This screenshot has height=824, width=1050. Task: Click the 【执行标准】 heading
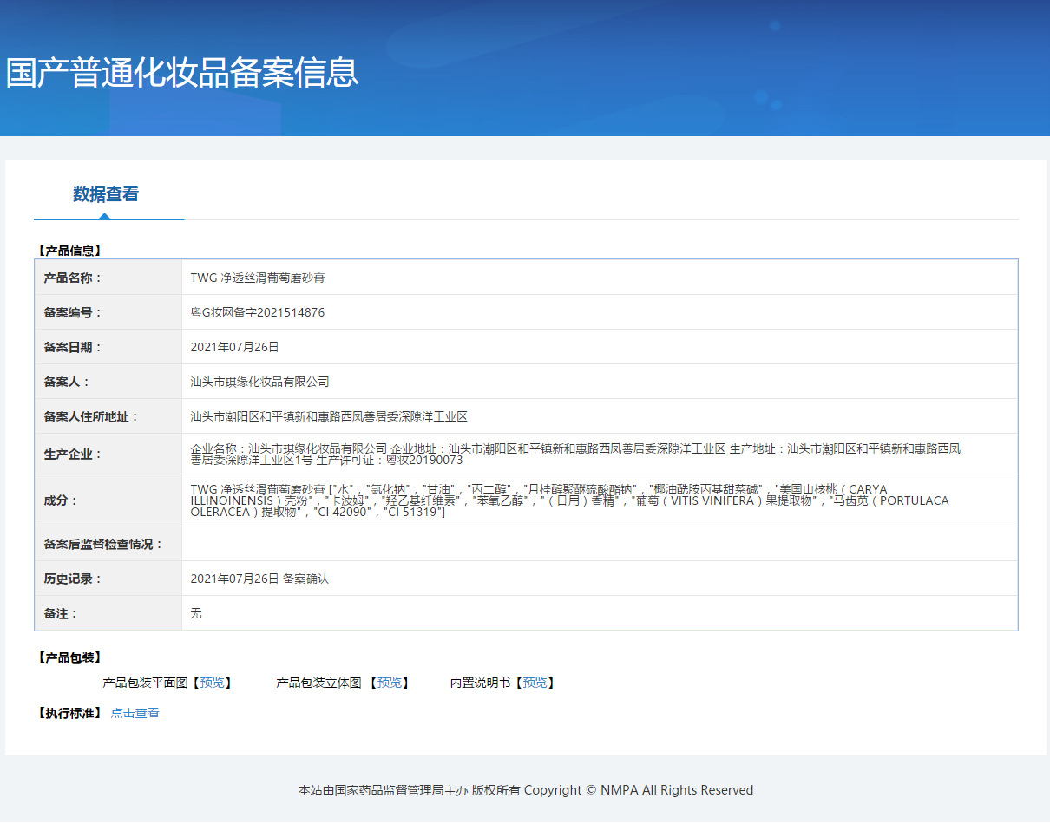click(x=69, y=713)
